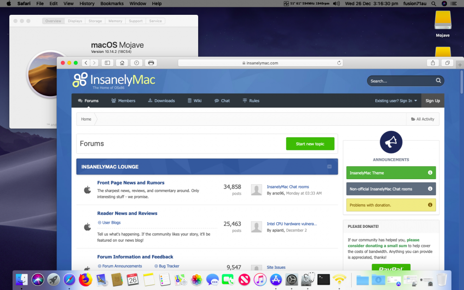
Task: Open the Chat nav item
Action: point(222,101)
